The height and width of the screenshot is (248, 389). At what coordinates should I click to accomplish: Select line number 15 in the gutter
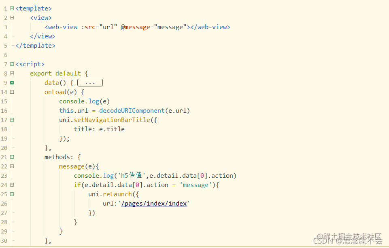(x=4, y=101)
